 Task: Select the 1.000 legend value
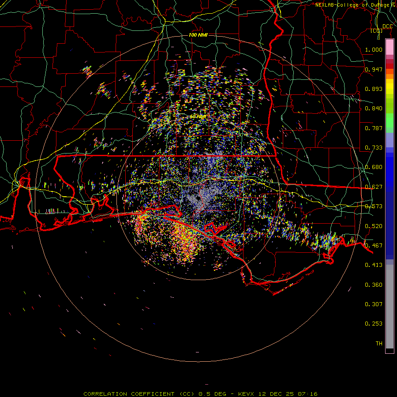(374, 49)
